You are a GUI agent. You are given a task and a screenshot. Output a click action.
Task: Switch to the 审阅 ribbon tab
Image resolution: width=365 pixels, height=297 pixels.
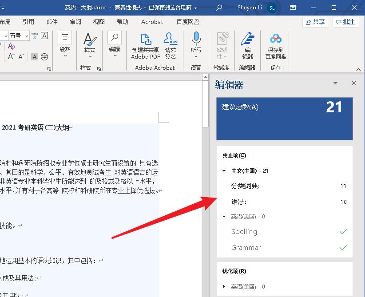pos(75,22)
